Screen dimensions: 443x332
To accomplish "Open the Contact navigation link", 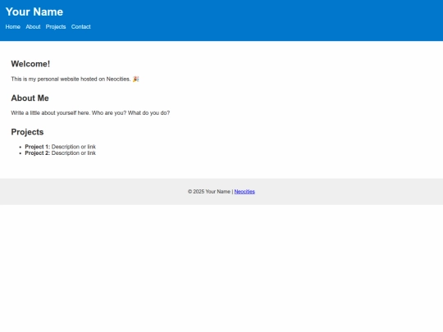I will [x=80, y=27].
